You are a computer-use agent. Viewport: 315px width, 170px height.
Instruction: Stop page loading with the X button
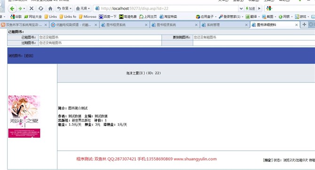point(31,8)
